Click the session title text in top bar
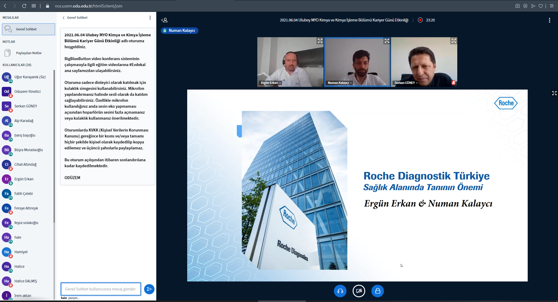This screenshot has width=558, height=302. coord(344,20)
